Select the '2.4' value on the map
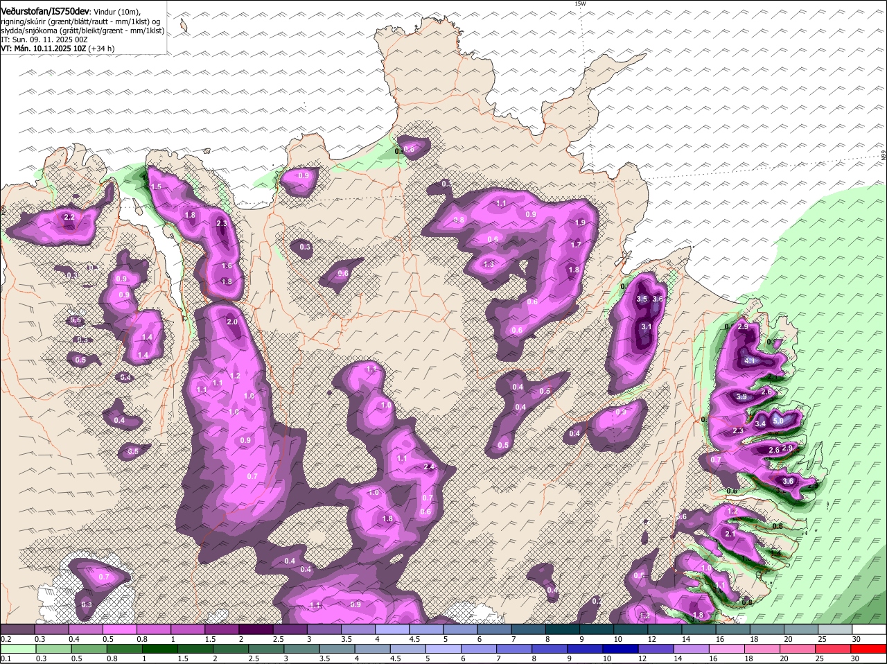Image resolution: width=887 pixels, height=664 pixels. click(x=428, y=466)
